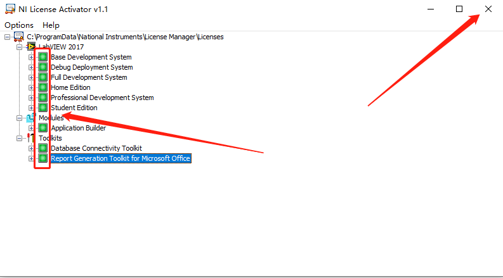Select the Student Edition entry
This screenshot has width=503, height=278.
pos(74,108)
